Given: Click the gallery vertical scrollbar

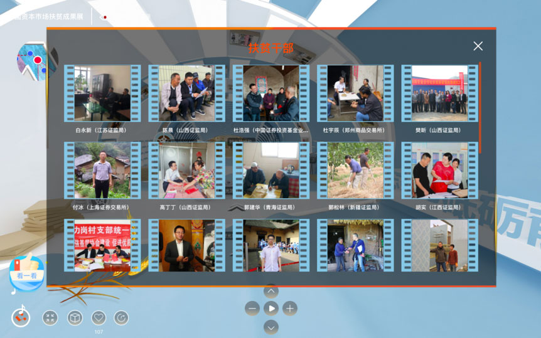Looking at the screenshot, I should point(480,107).
